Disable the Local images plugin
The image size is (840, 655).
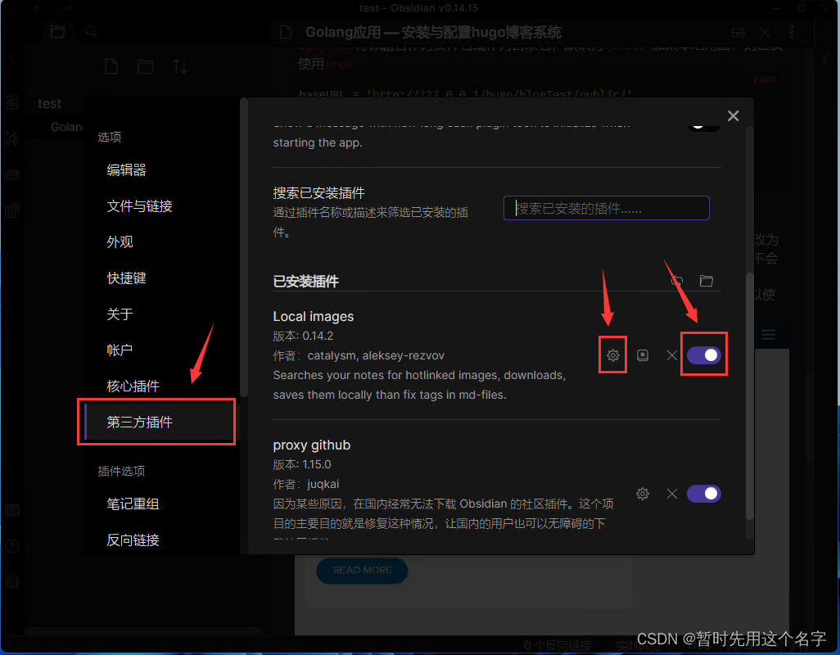[x=703, y=354]
